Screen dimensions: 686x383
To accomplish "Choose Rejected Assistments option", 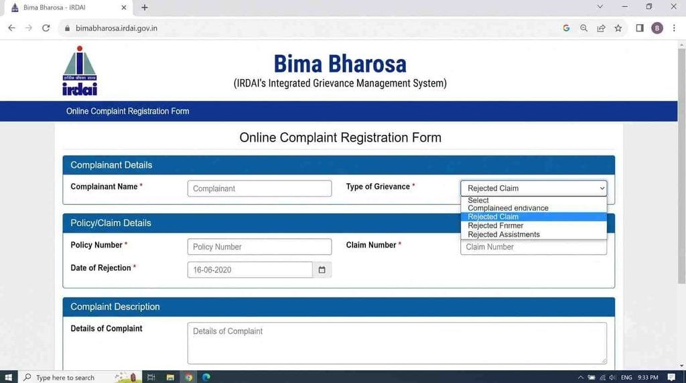I will click(533, 235).
